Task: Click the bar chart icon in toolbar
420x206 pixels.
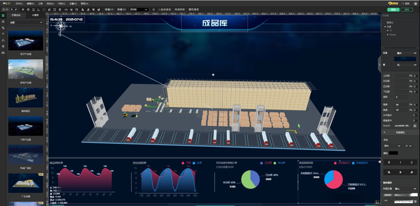Action: coord(99,10)
